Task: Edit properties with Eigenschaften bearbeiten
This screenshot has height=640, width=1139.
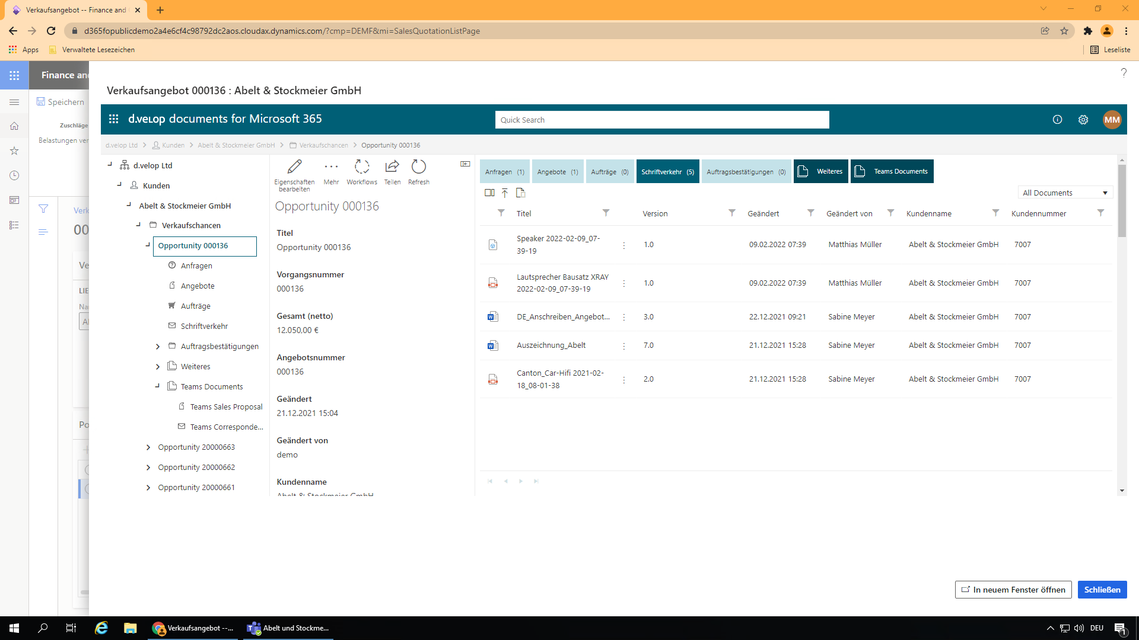Action: [294, 175]
